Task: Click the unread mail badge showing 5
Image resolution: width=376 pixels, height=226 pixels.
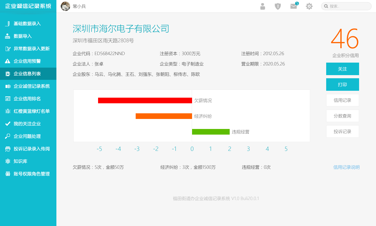Action: 297,3
